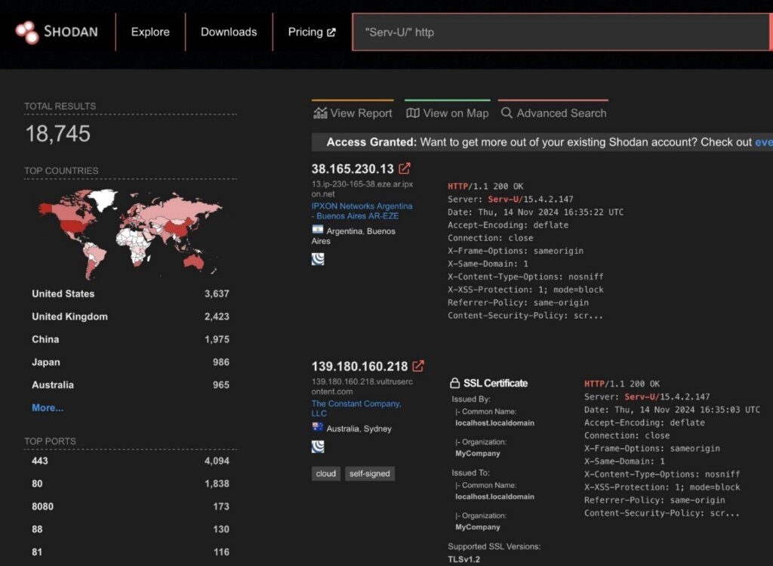Open result IP 139.180.160.218
This screenshot has width=773, height=566.
coord(359,367)
